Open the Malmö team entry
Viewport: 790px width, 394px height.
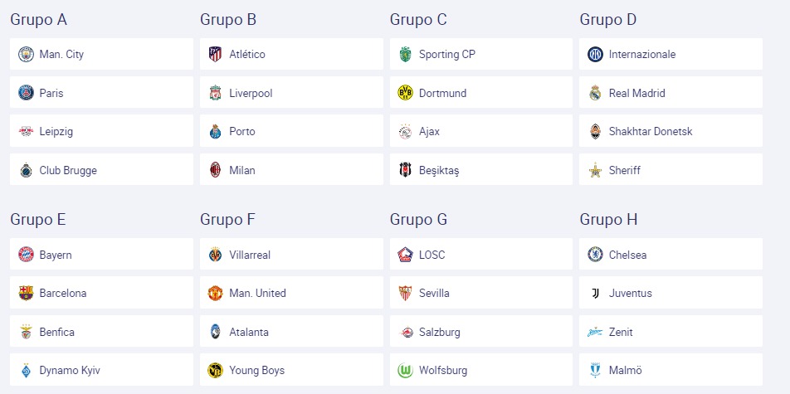(x=671, y=370)
